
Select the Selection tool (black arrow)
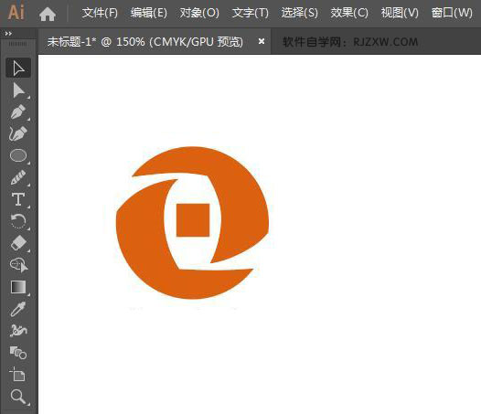click(18, 68)
